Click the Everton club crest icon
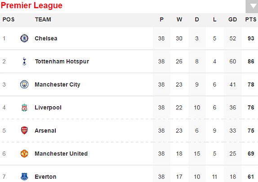This screenshot has height=182, width=258. [x=24, y=177]
